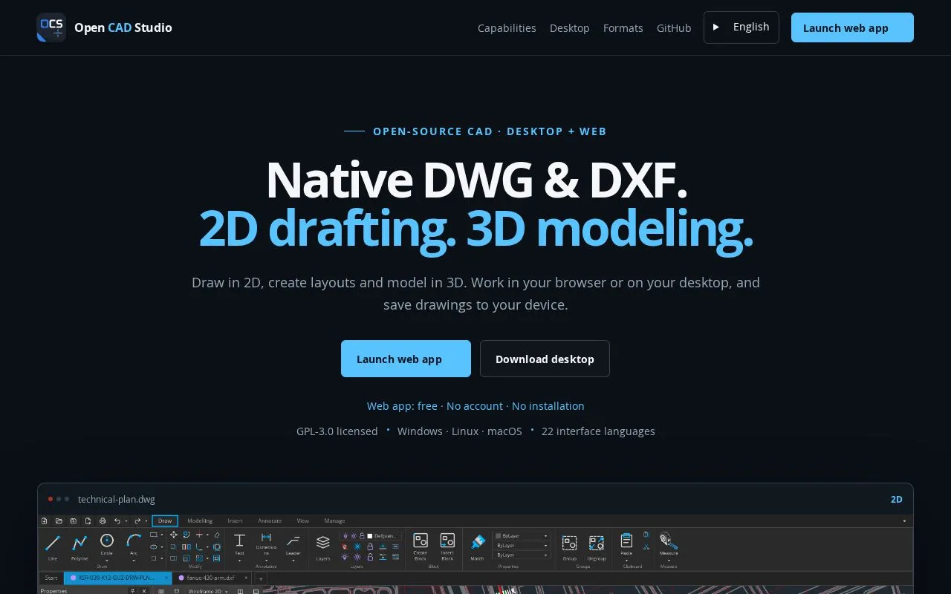
Task: Click the Group objects icon
Action: (569, 543)
